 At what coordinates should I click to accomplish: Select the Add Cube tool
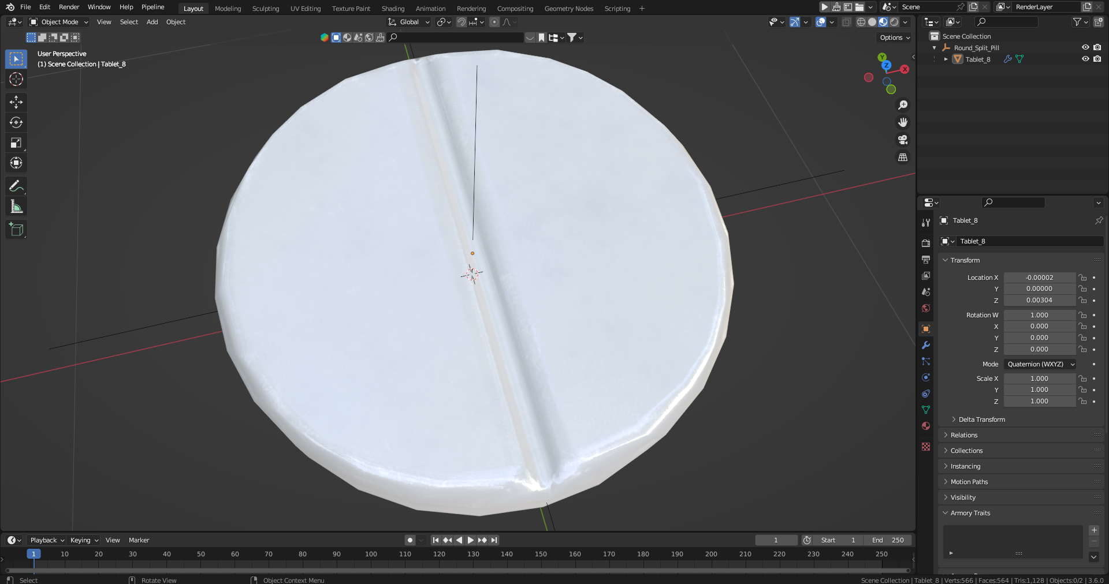click(16, 229)
